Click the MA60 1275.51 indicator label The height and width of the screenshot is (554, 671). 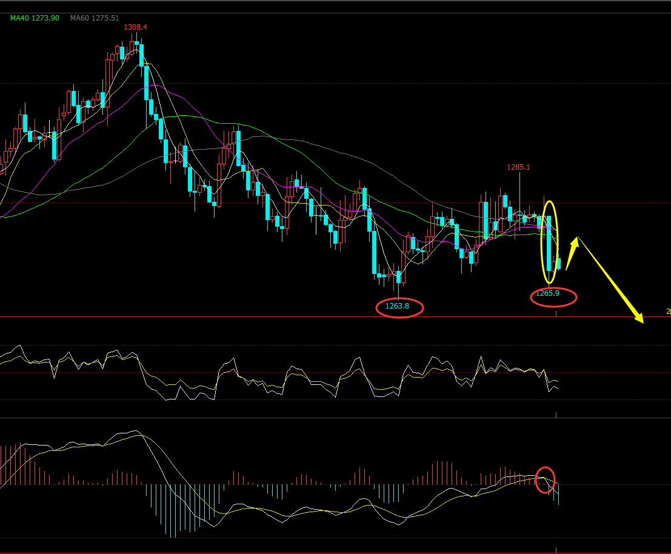pyautogui.click(x=94, y=18)
